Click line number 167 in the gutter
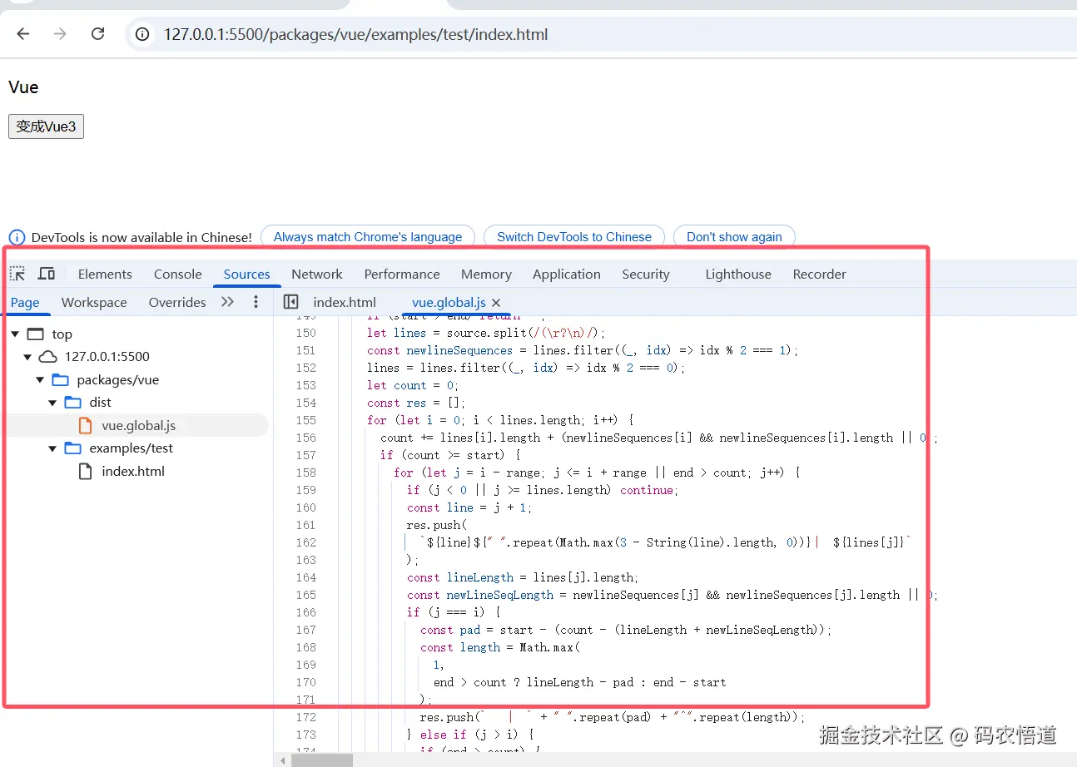 point(306,630)
